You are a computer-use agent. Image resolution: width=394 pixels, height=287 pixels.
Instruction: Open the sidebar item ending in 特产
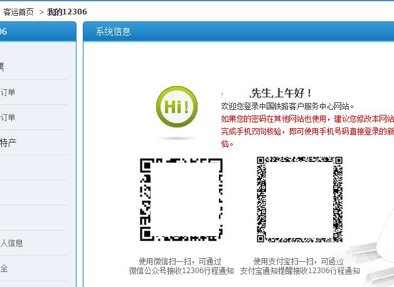(8, 143)
